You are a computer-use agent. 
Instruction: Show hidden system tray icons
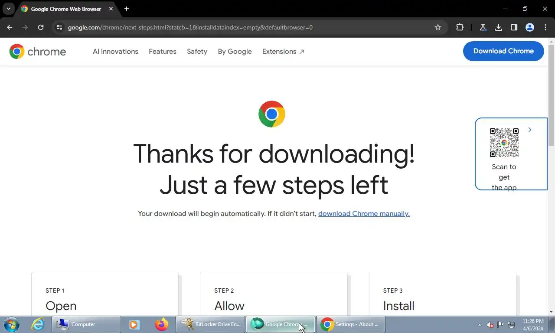480,325
